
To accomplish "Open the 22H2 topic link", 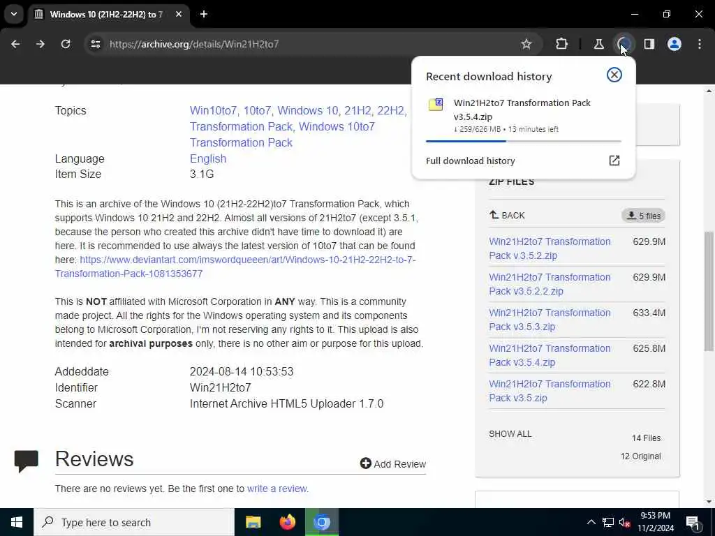I will [x=391, y=111].
